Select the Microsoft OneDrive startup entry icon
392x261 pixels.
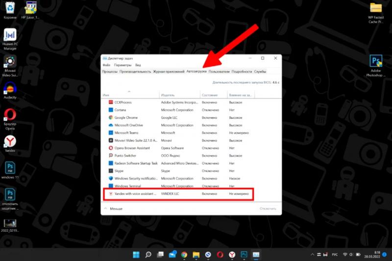[111, 125]
